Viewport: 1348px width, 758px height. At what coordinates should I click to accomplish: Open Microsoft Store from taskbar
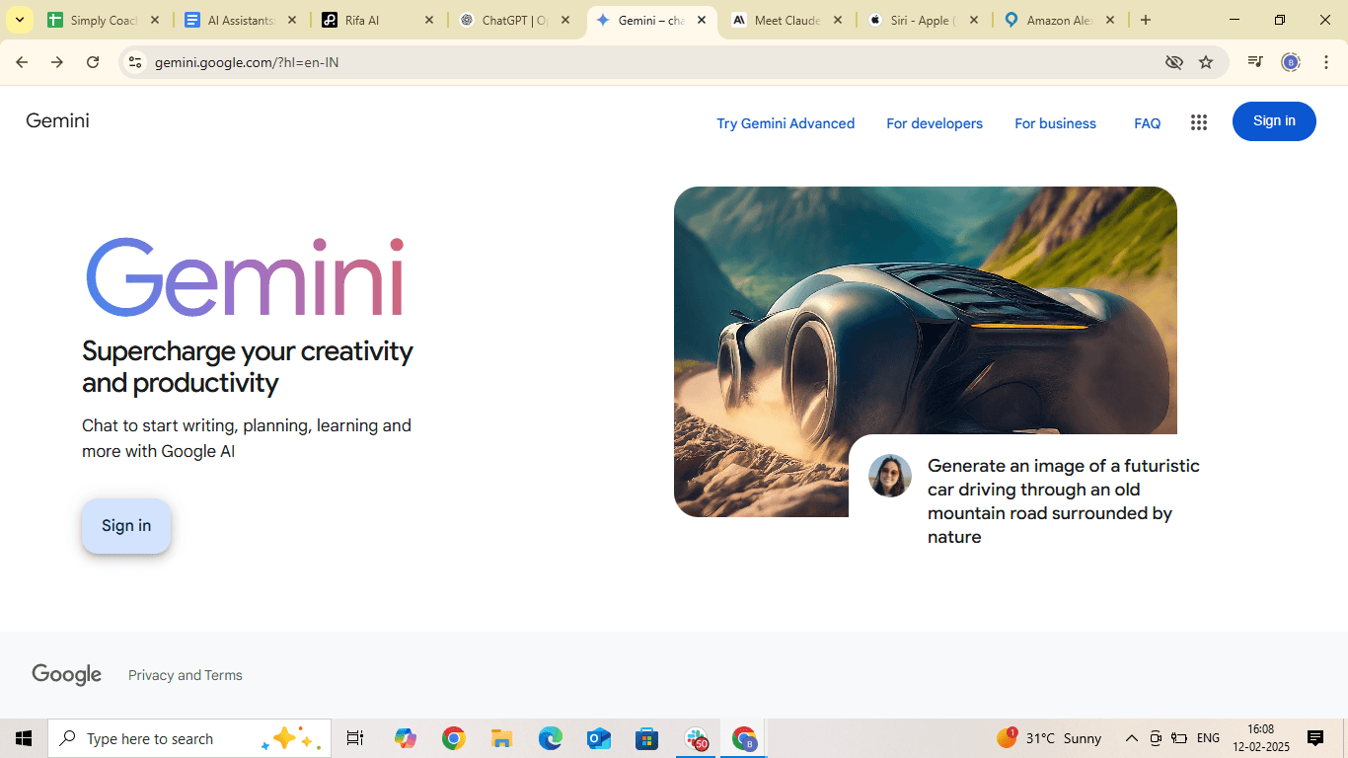coord(646,738)
